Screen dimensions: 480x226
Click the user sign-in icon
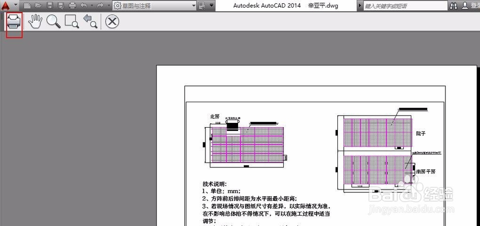pos(465,5)
